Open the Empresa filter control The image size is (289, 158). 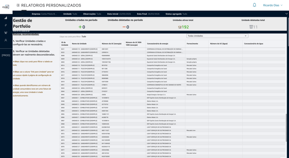44,14
